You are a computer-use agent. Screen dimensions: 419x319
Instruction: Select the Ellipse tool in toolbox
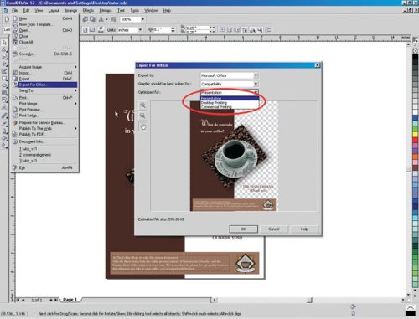coord(4,85)
